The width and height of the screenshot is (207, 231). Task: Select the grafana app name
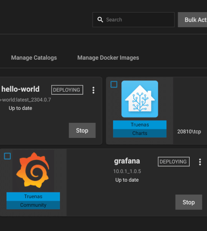pos(127,161)
